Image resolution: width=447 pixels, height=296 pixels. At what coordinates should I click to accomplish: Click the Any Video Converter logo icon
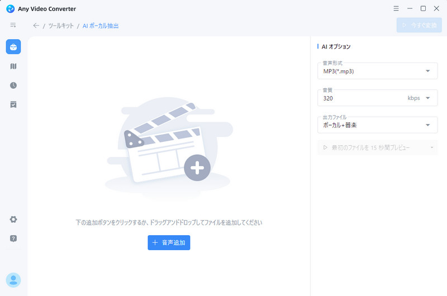10,9
